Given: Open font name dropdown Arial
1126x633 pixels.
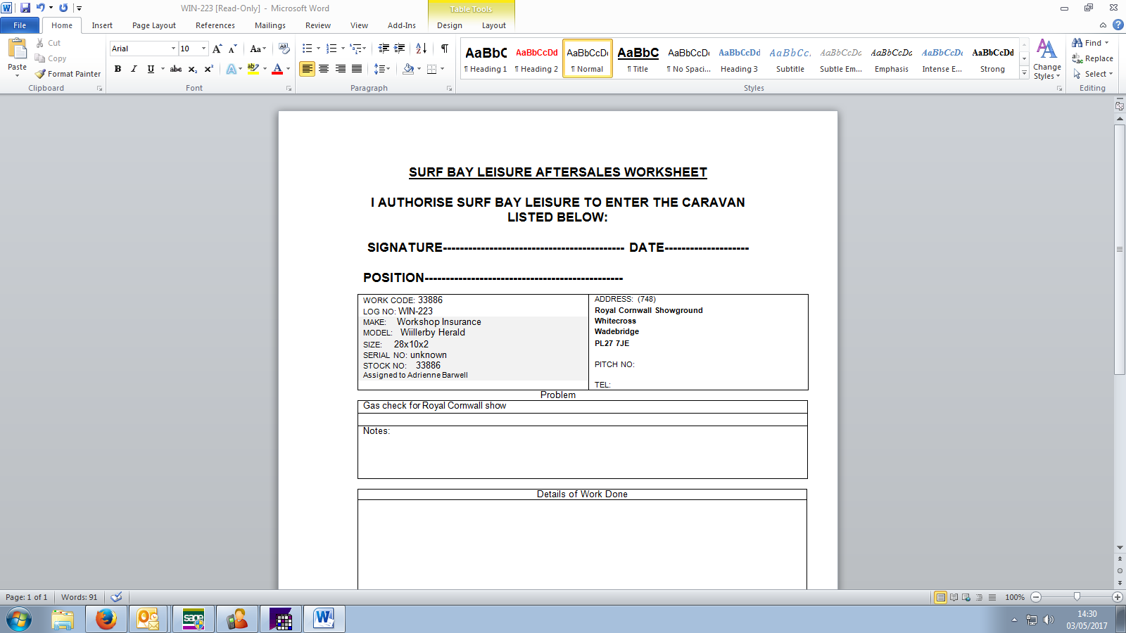Looking at the screenshot, I should (173, 49).
